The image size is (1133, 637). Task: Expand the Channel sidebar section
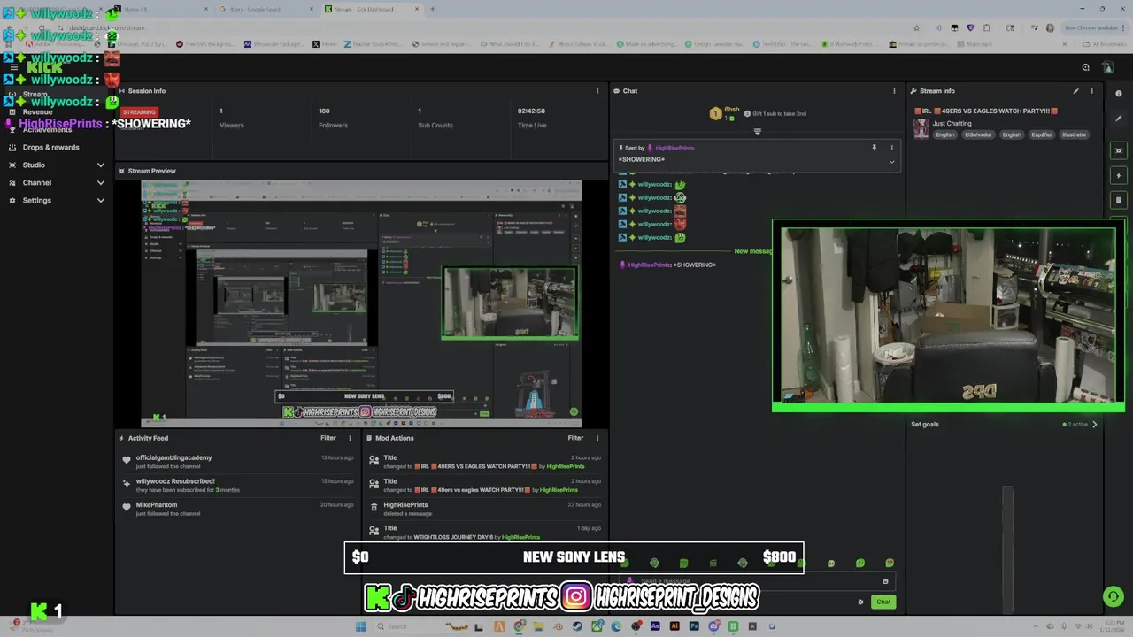pos(101,183)
